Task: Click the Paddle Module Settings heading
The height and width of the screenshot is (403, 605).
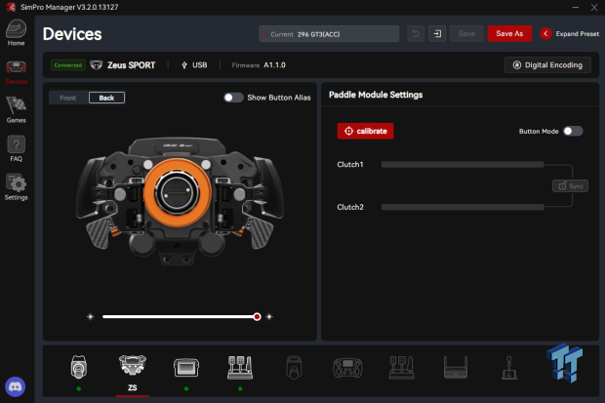Action: click(x=376, y=95)
